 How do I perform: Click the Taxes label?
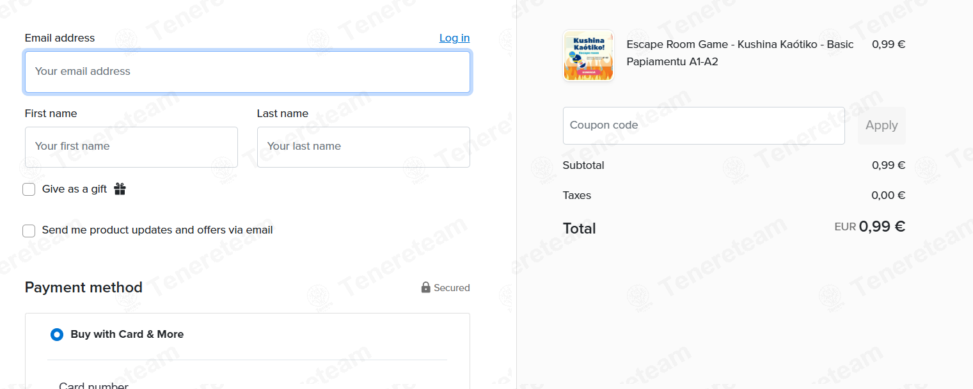577,195
